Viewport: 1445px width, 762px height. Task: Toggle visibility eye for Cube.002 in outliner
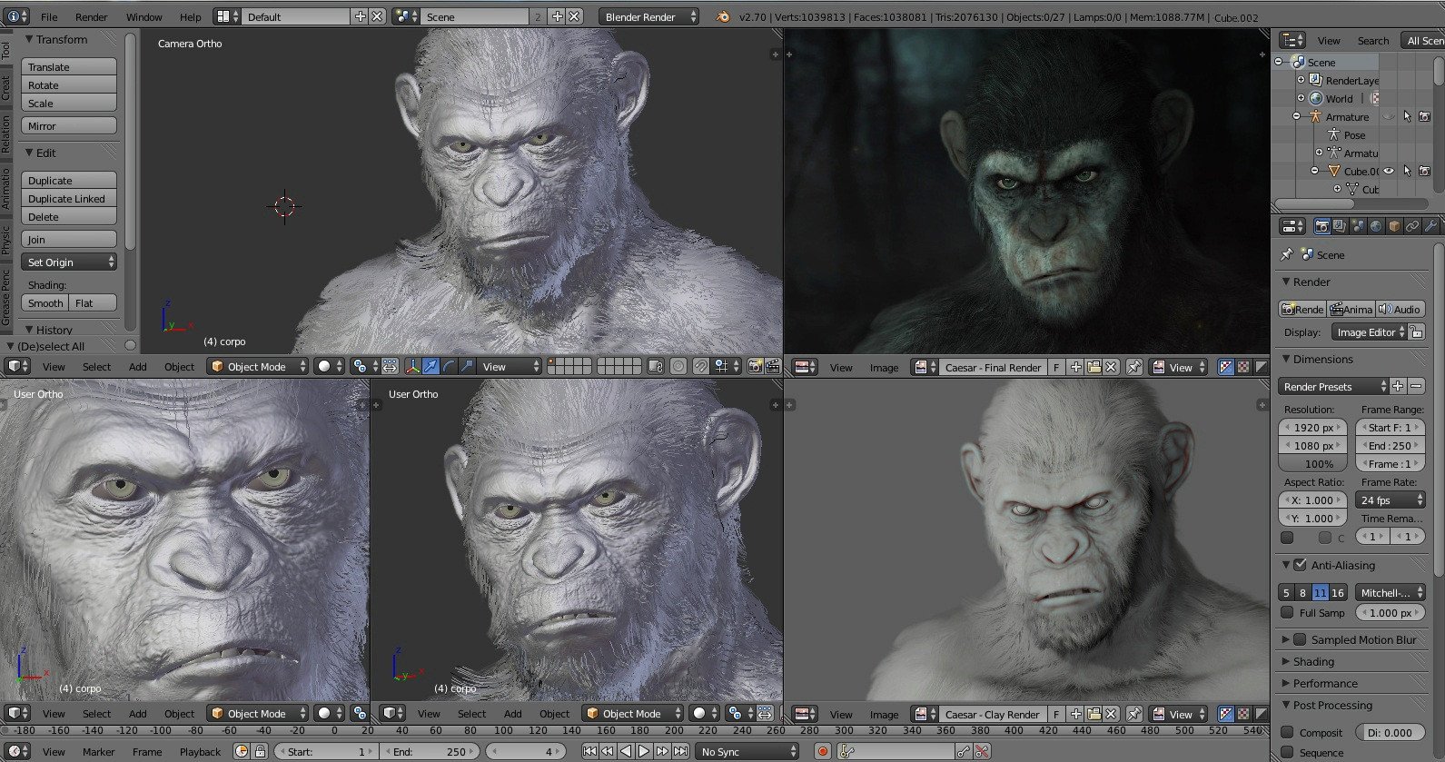click(1389, 171)
